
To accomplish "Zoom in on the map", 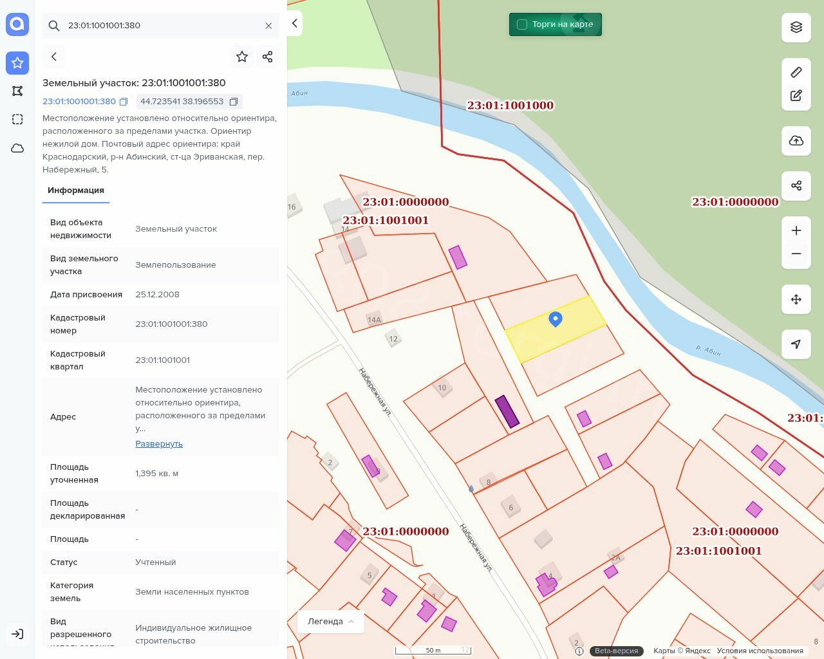I will click(x=796, y=230).
